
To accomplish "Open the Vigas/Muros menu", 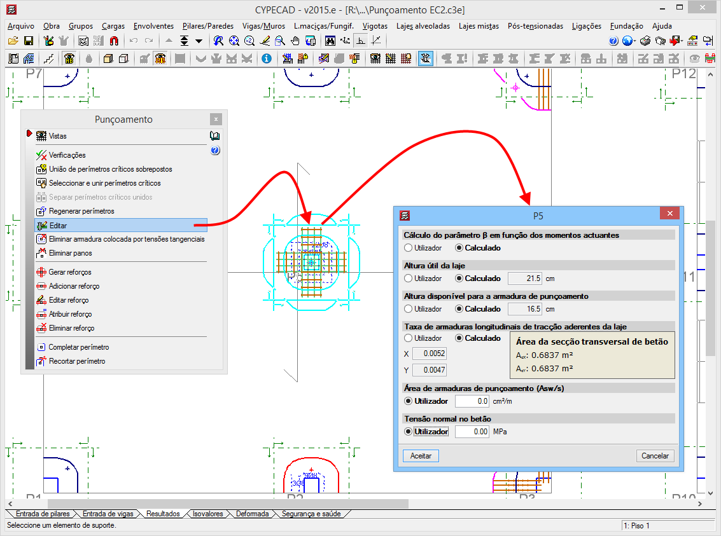I will [264, 26].
